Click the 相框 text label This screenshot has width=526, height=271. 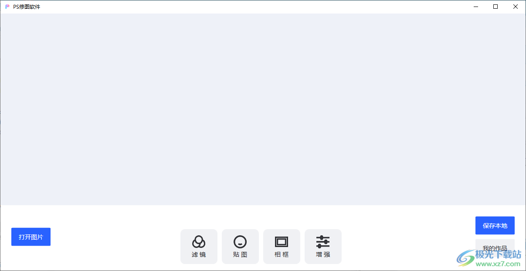click(282, 254)
